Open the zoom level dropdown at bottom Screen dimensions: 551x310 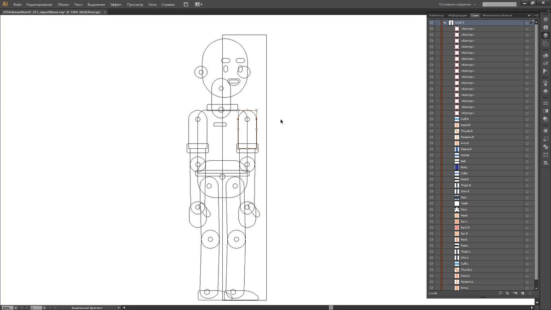tap(16, 308)
